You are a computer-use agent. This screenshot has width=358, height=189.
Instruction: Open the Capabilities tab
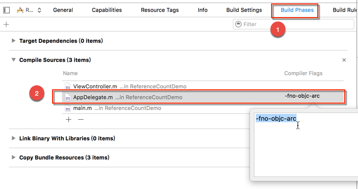click(x=107, y=10)
